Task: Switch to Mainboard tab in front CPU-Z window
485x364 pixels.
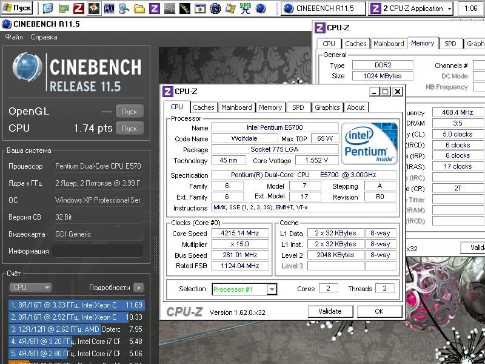Action: click(x=236, y=107)
